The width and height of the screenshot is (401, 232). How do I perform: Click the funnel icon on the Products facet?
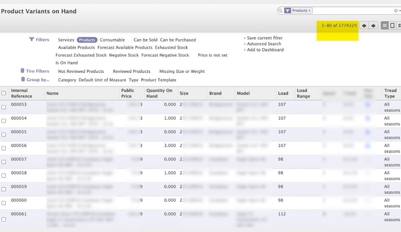pos(287,10)
